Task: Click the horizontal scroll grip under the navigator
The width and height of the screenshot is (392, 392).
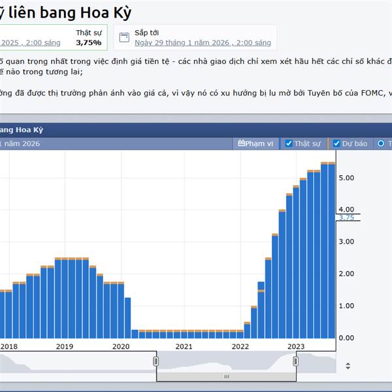Action: tap(226, 376)
